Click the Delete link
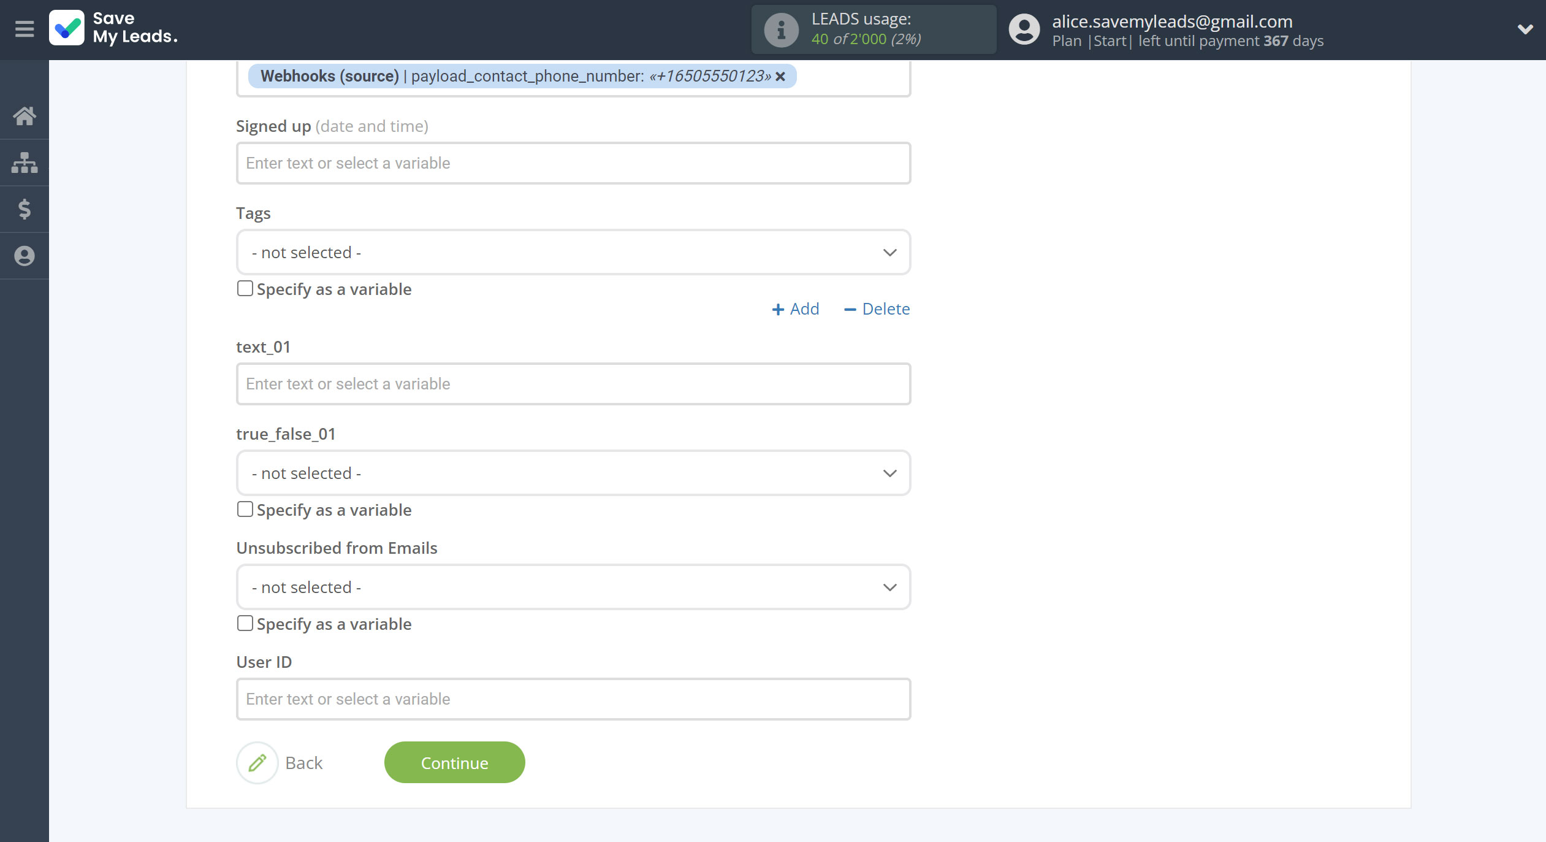Image resolution: width=1546 pixels, height=842 pixels. coord(877,309)
